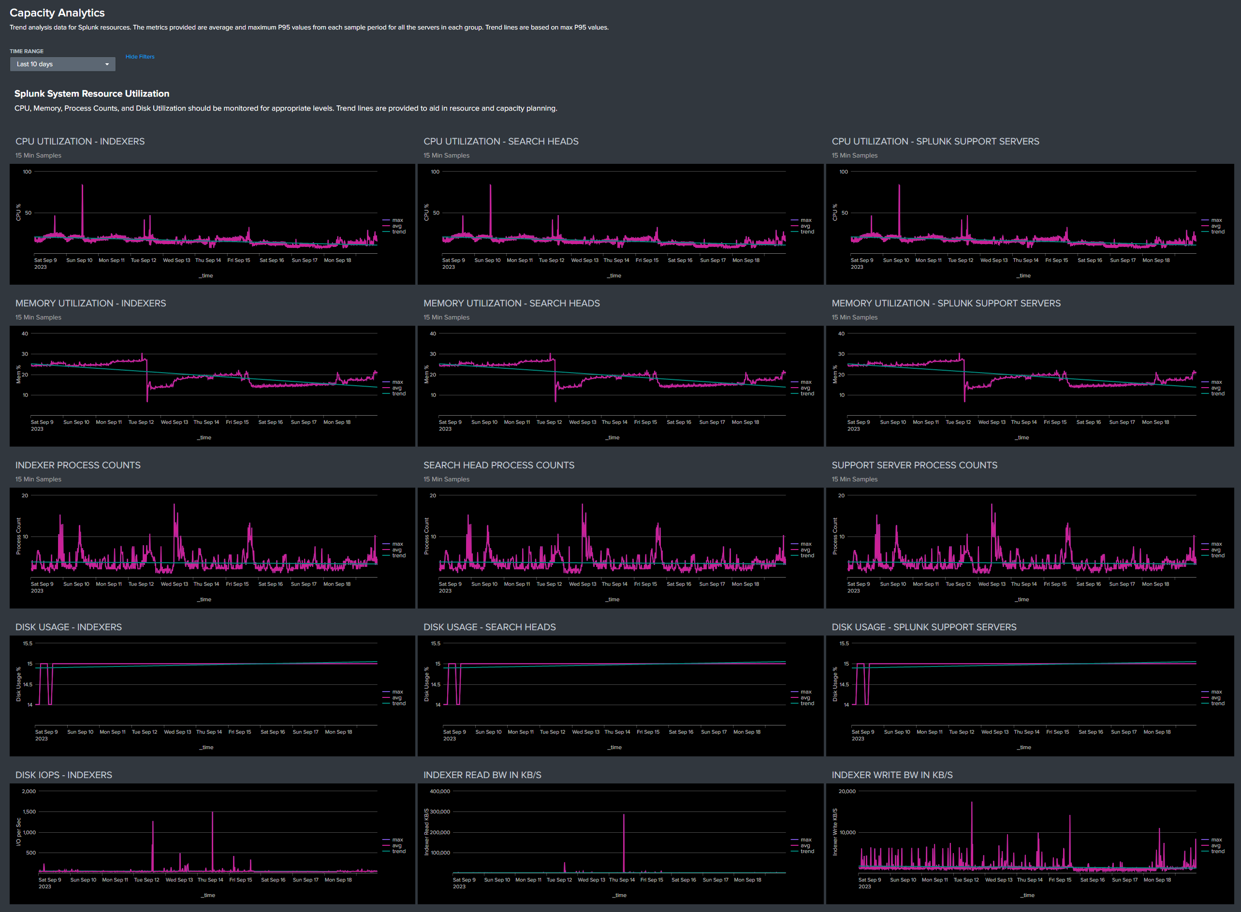Click the INDEXER WRITE BW IN KB/S panel title
Viewport: 1241px width, 912px height.
[892, 775]
